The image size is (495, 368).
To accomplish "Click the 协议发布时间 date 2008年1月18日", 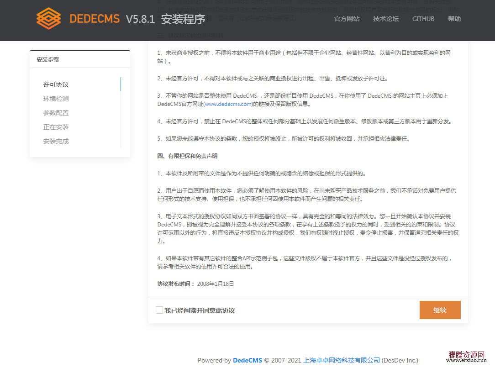I will coord(216,284).
